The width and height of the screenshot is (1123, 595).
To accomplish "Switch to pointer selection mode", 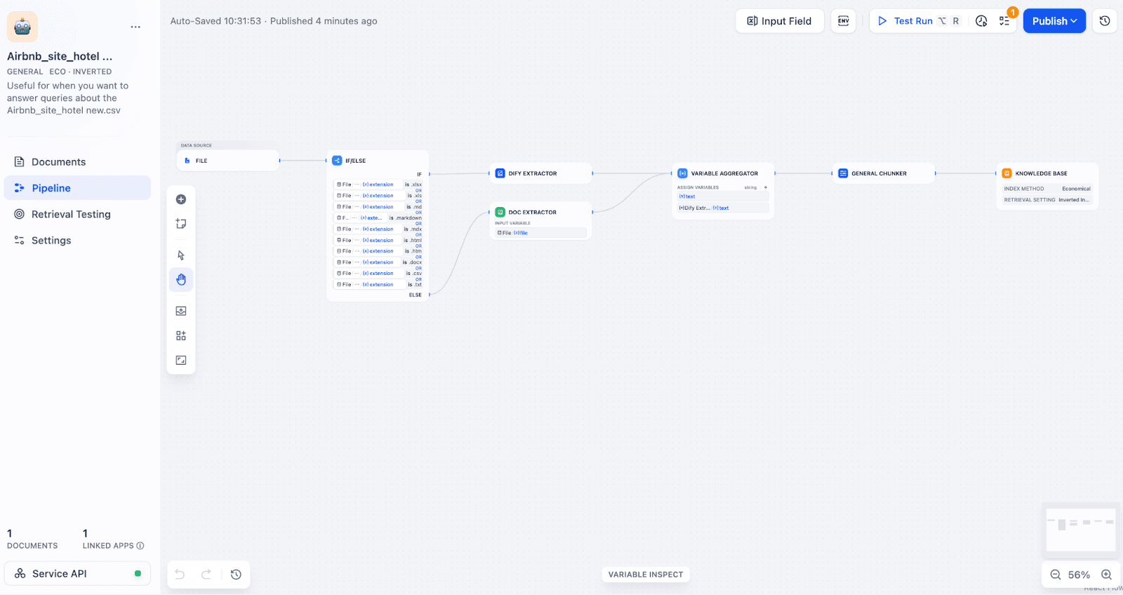I will [181, 255].
